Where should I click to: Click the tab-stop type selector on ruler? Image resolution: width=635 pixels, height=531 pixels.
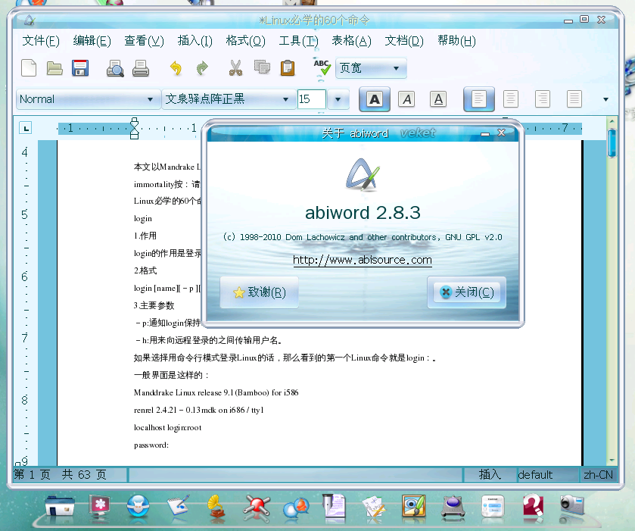point(26,128)
